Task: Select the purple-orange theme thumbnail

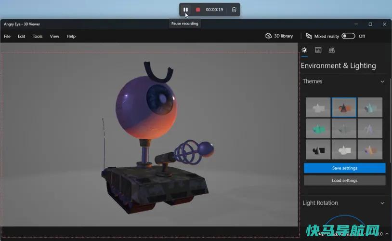Action: [x=370, y=149]
